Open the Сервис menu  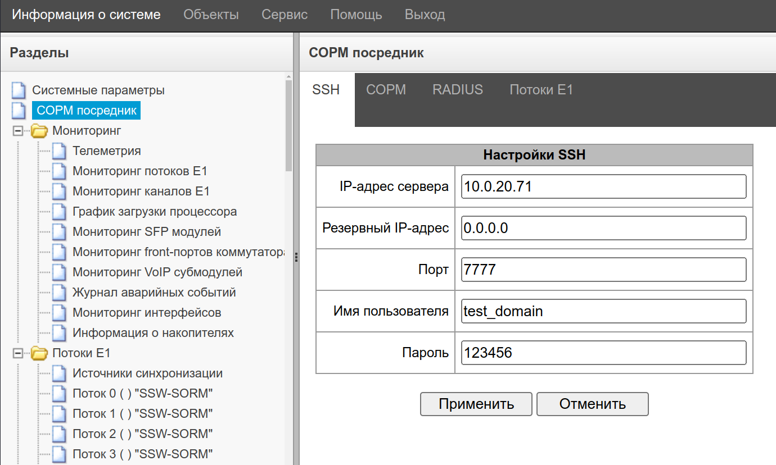(x=285, y=15)
